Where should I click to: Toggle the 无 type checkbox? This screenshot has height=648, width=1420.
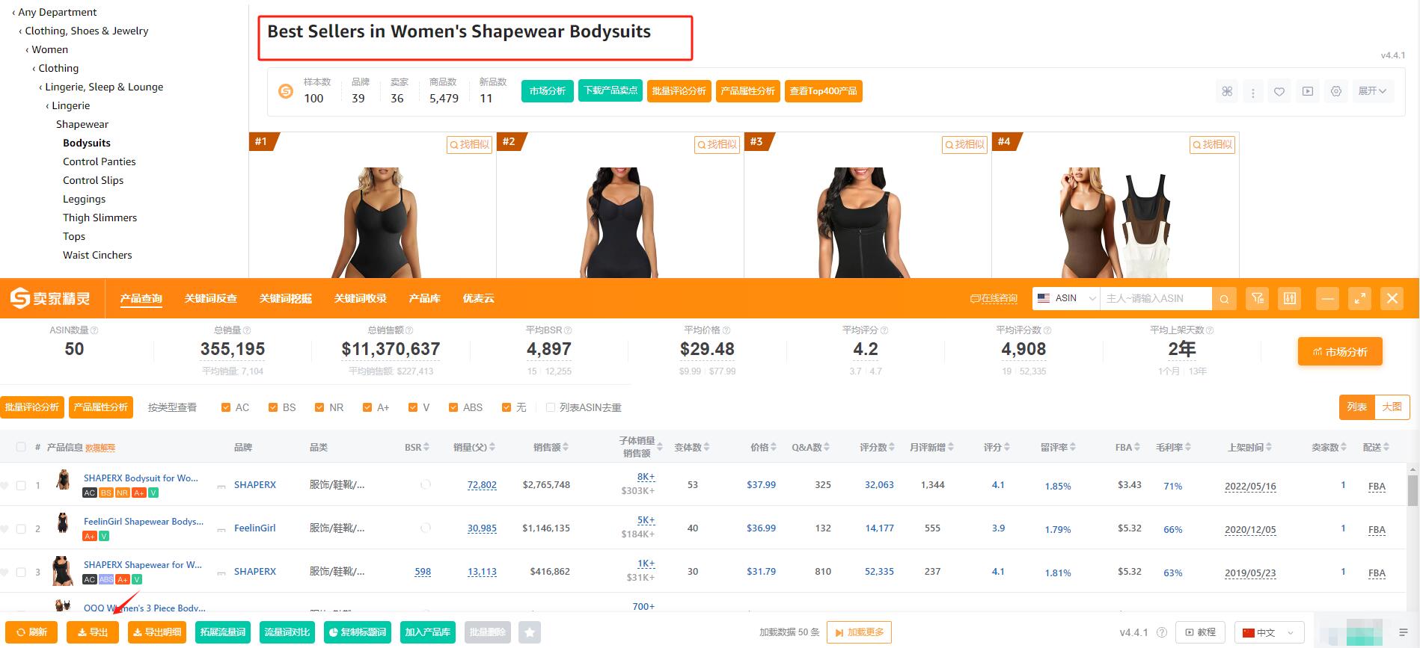(507, 407)
